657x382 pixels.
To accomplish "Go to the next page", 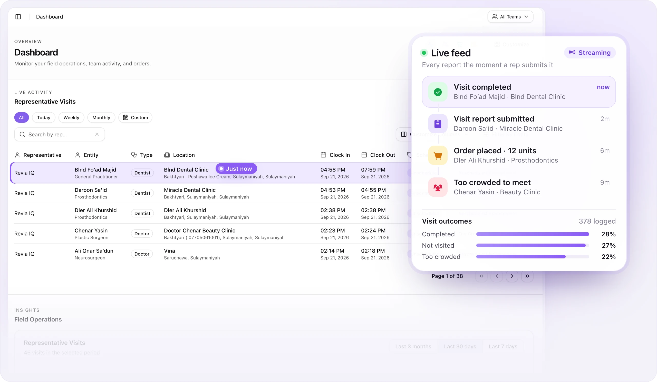I will pos(512,276).
